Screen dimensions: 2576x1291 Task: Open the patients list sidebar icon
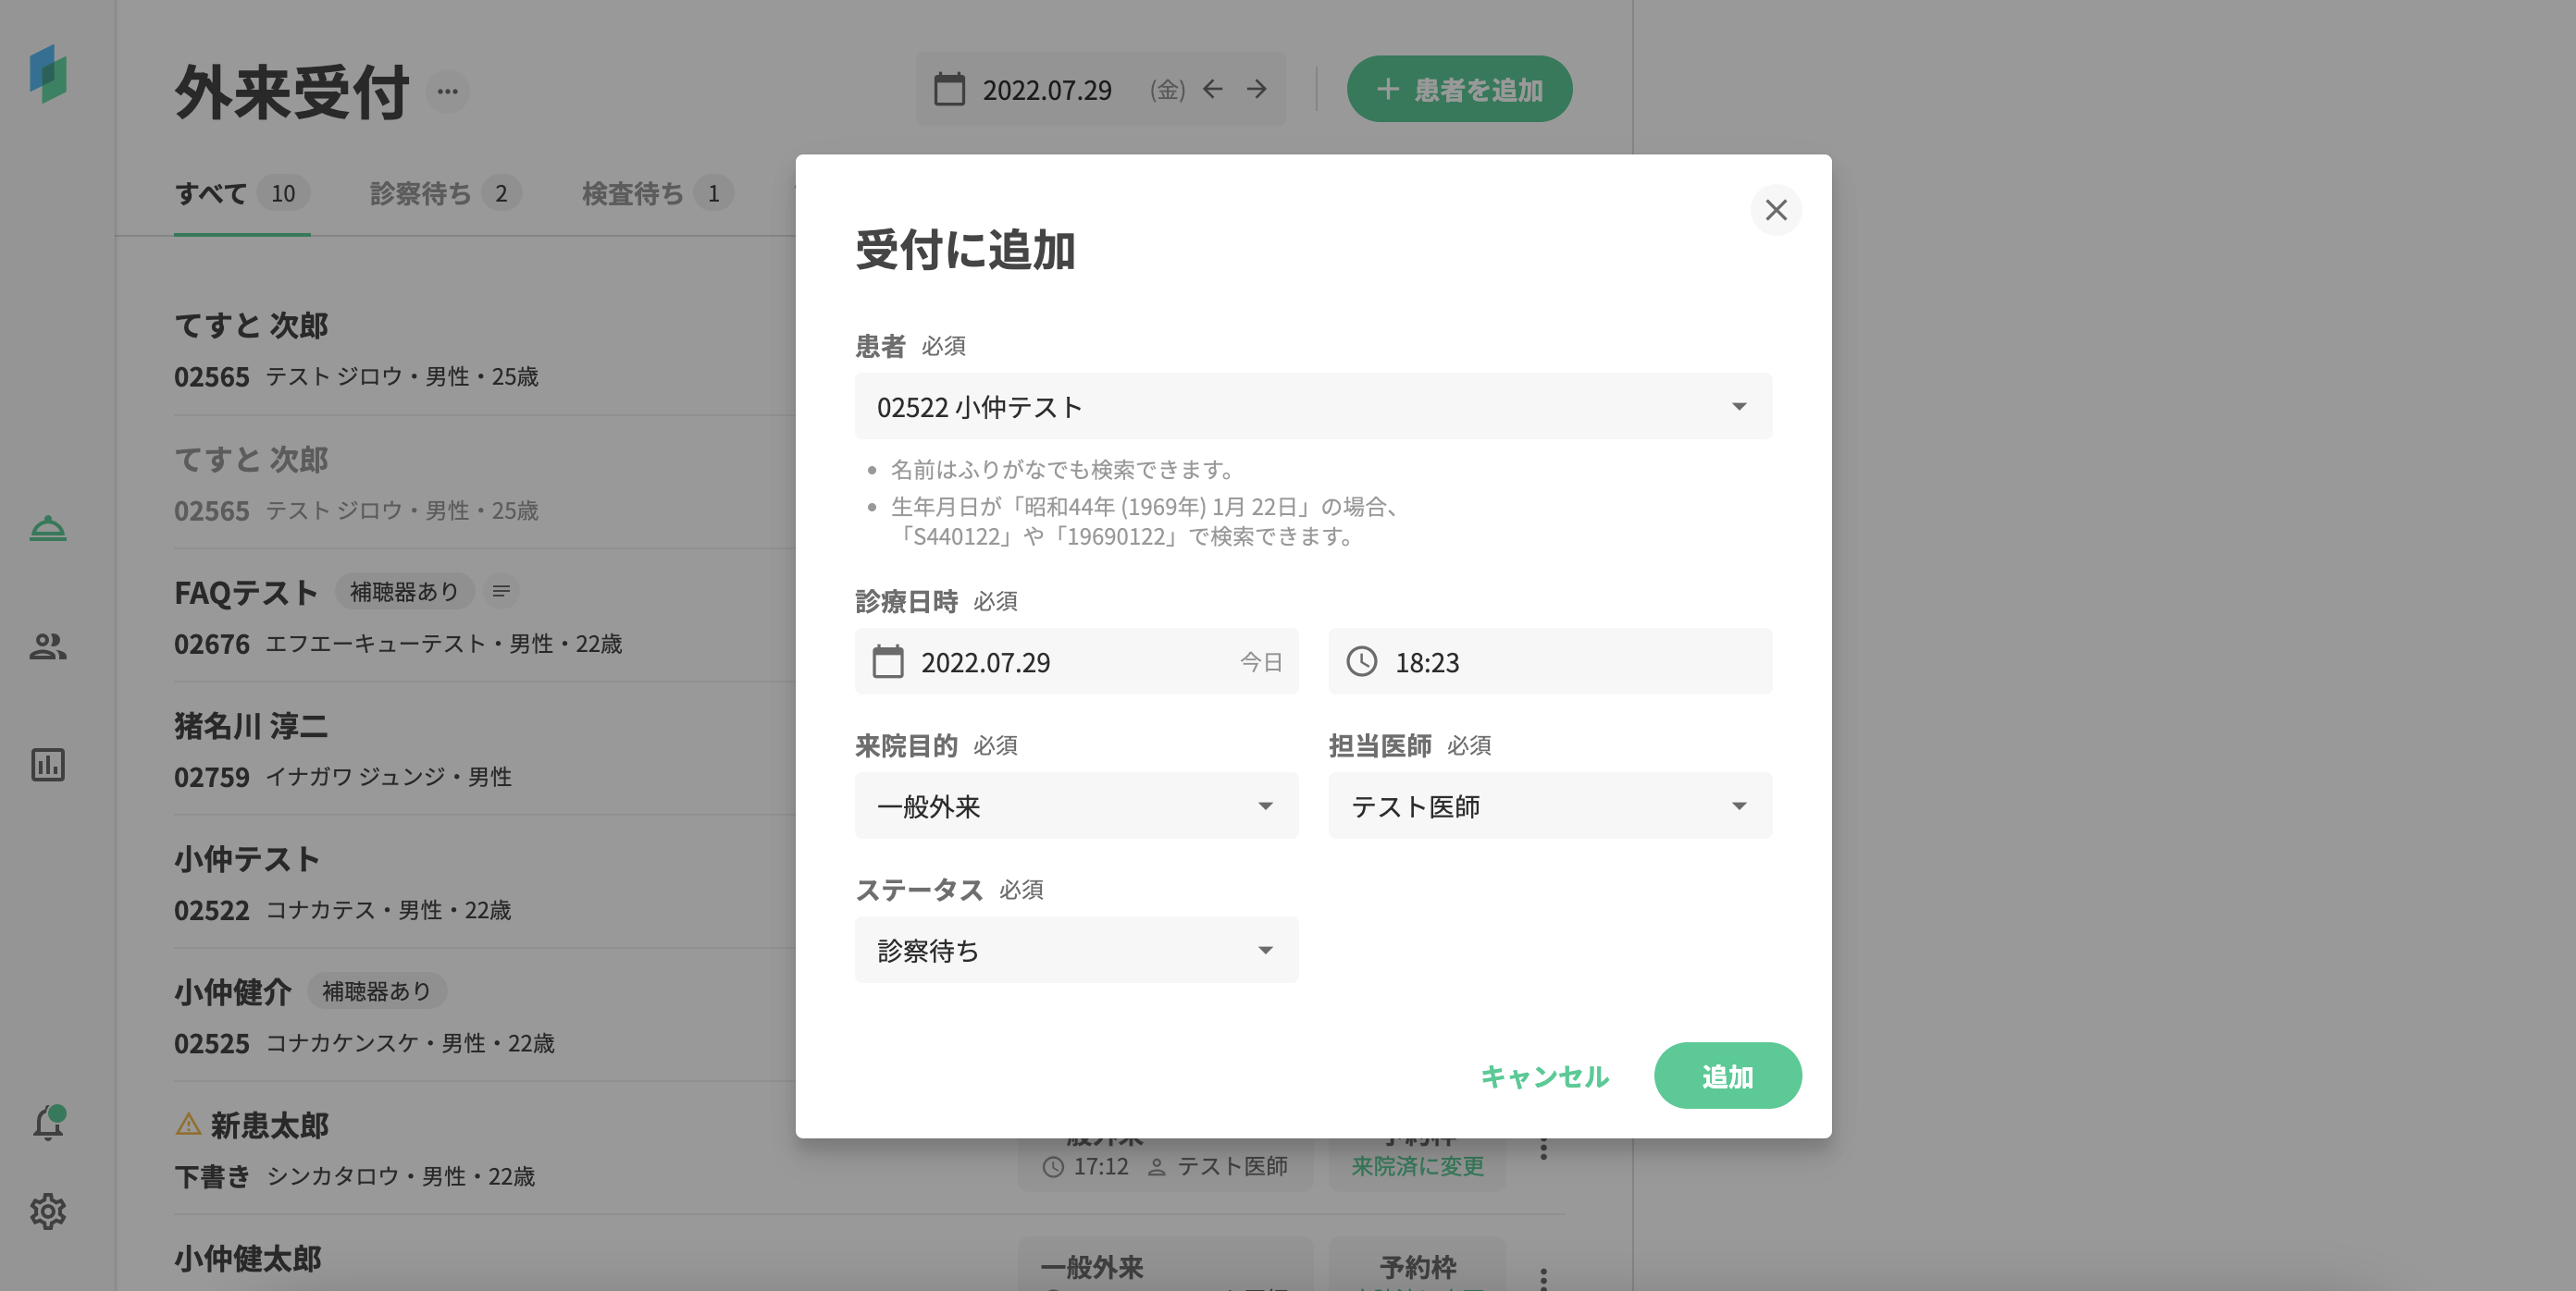(x=47, y=646)
